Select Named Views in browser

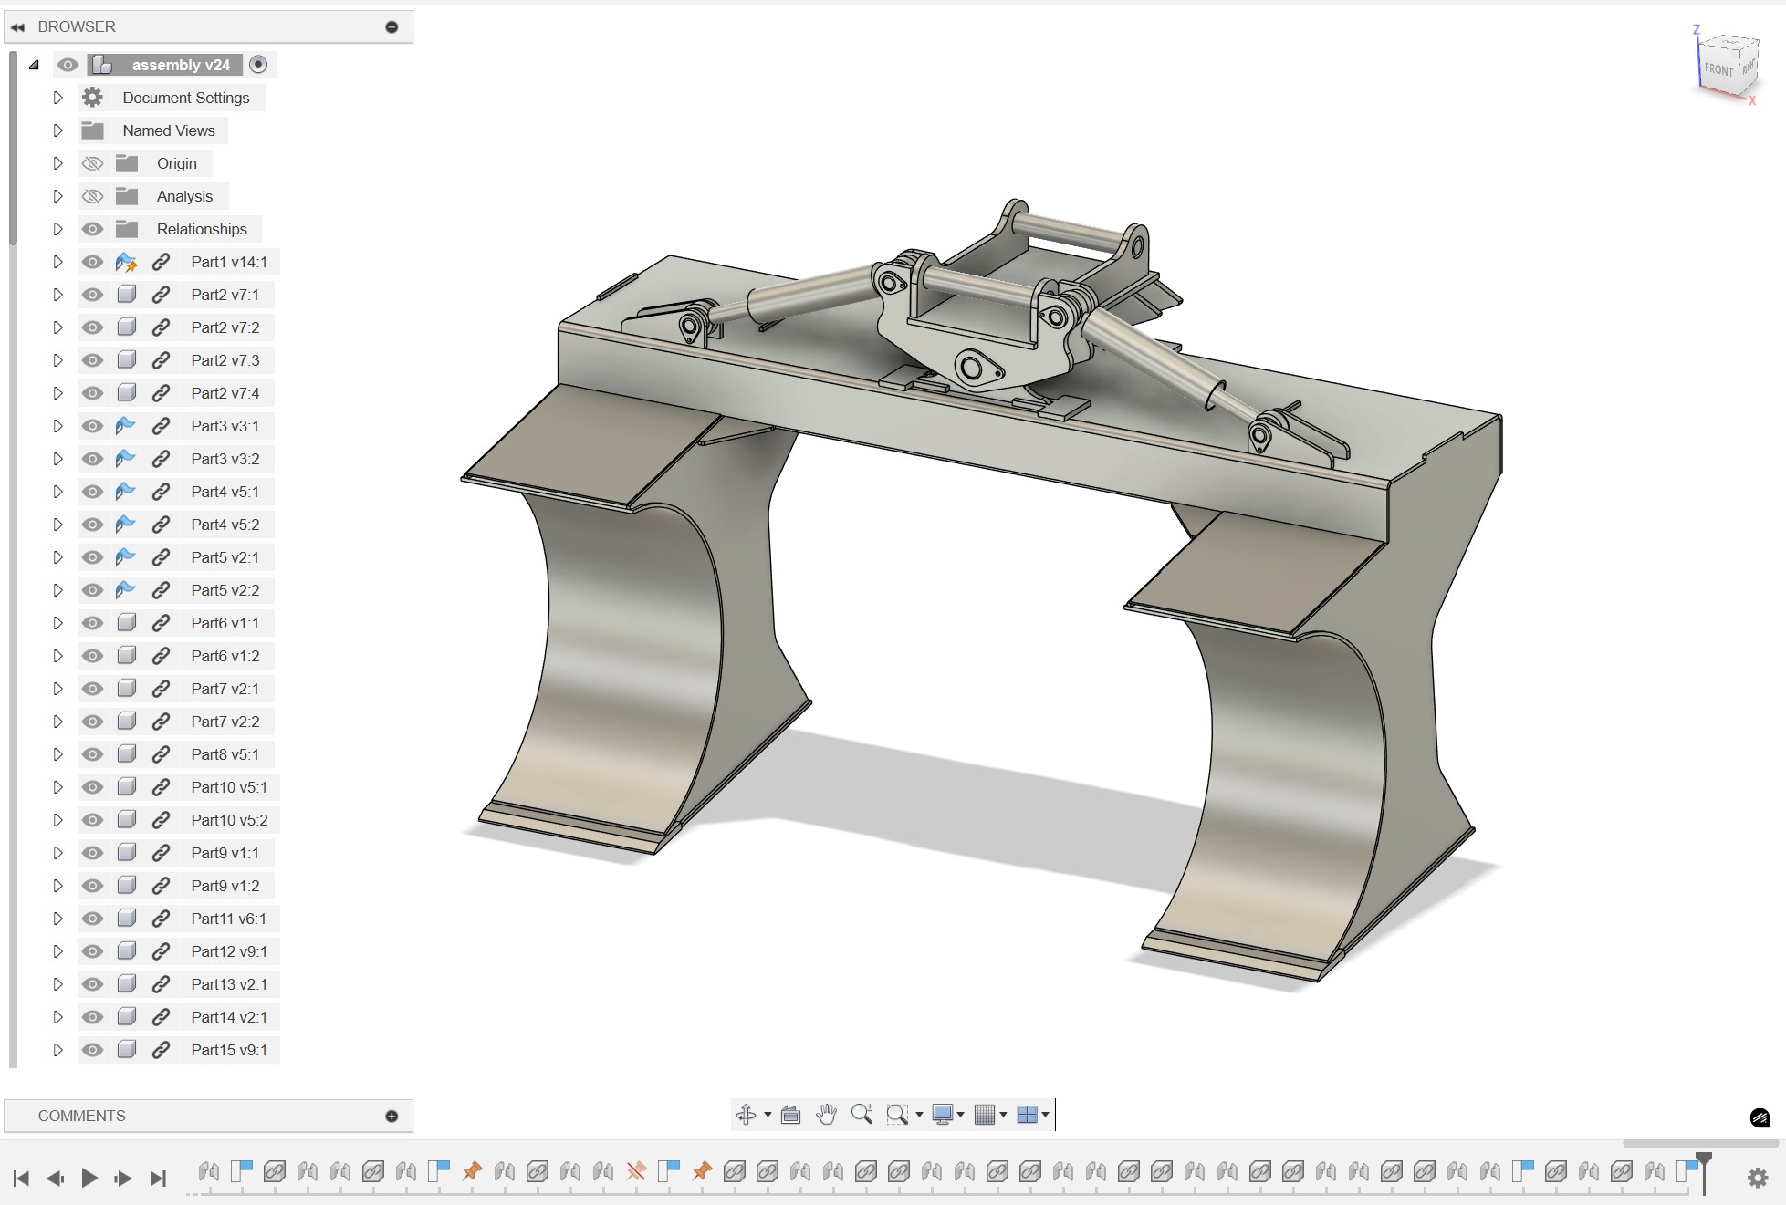click(169, 130)
